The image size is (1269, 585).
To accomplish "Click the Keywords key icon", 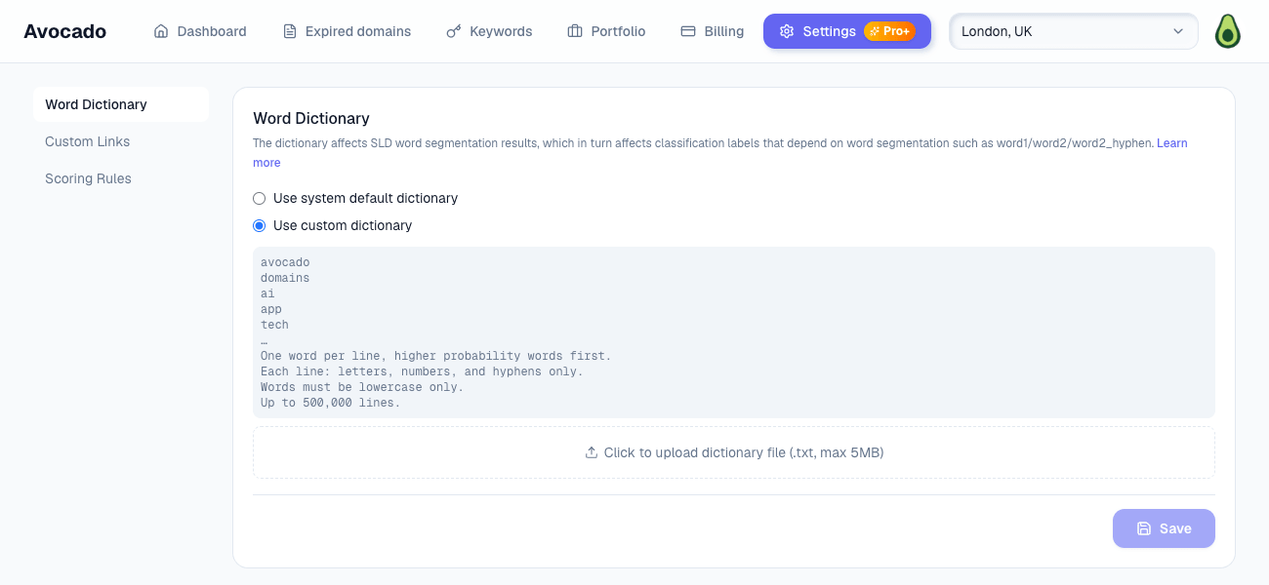I will pyautogui.click(x=454, y=31).
